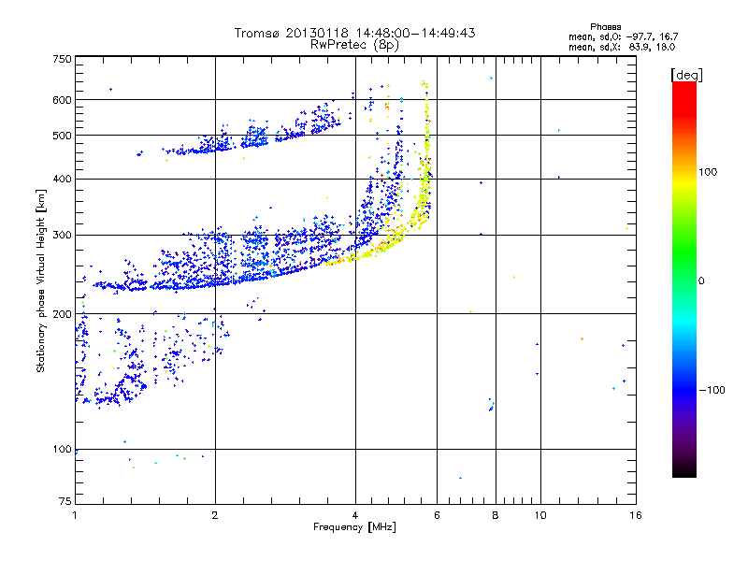
Task: Click the y-axis label '200'
Action: [62, 314]
